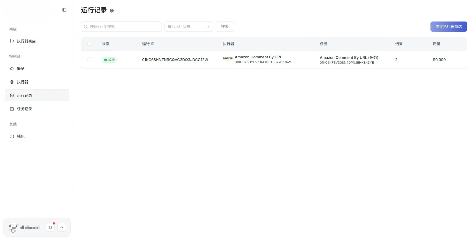This screenshot has width=473, height=243.
Task: Toggle the select-all checkbox in table header
Action: (89, 44)
